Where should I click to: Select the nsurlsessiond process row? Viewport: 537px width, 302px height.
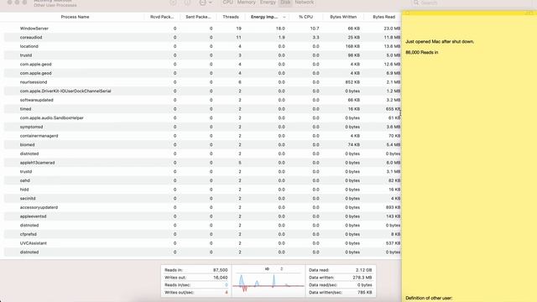202,82
